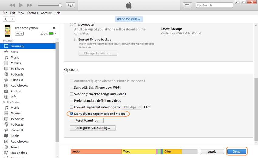Viewport: 258px width, 158px height.
Task: Navigate back with the left arrow
Action: 6,19
